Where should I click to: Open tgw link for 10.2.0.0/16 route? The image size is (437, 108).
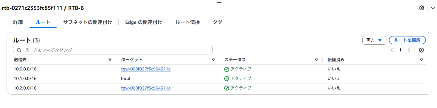click(x=146, y=88)
